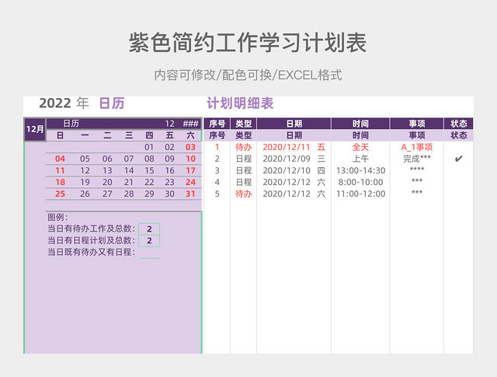Click the A_1事项 cell
The height and width of the screenshot is (377, 497).
416,147
